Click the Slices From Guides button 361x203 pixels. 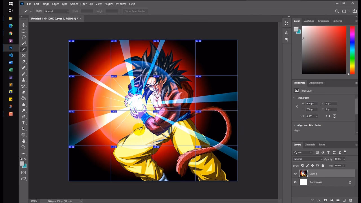135,11
